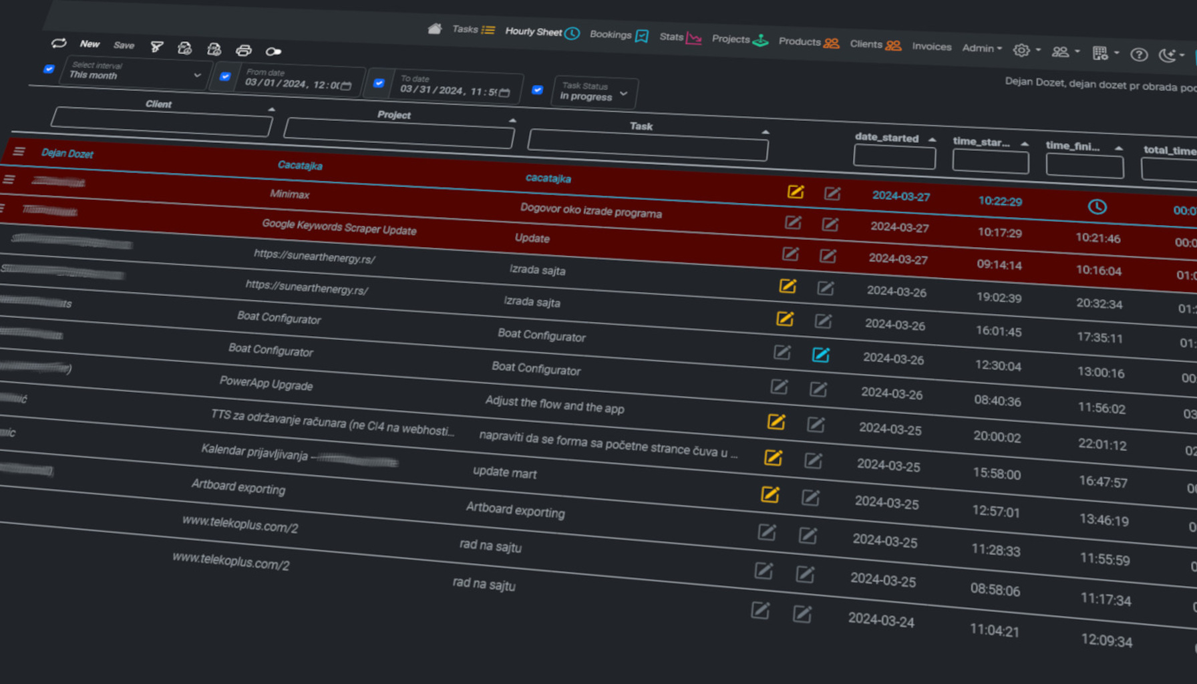This screenshot has height=684, width=1197.
Task: Expand the Admin menu dropdown
Action: (x=982, y=48)
